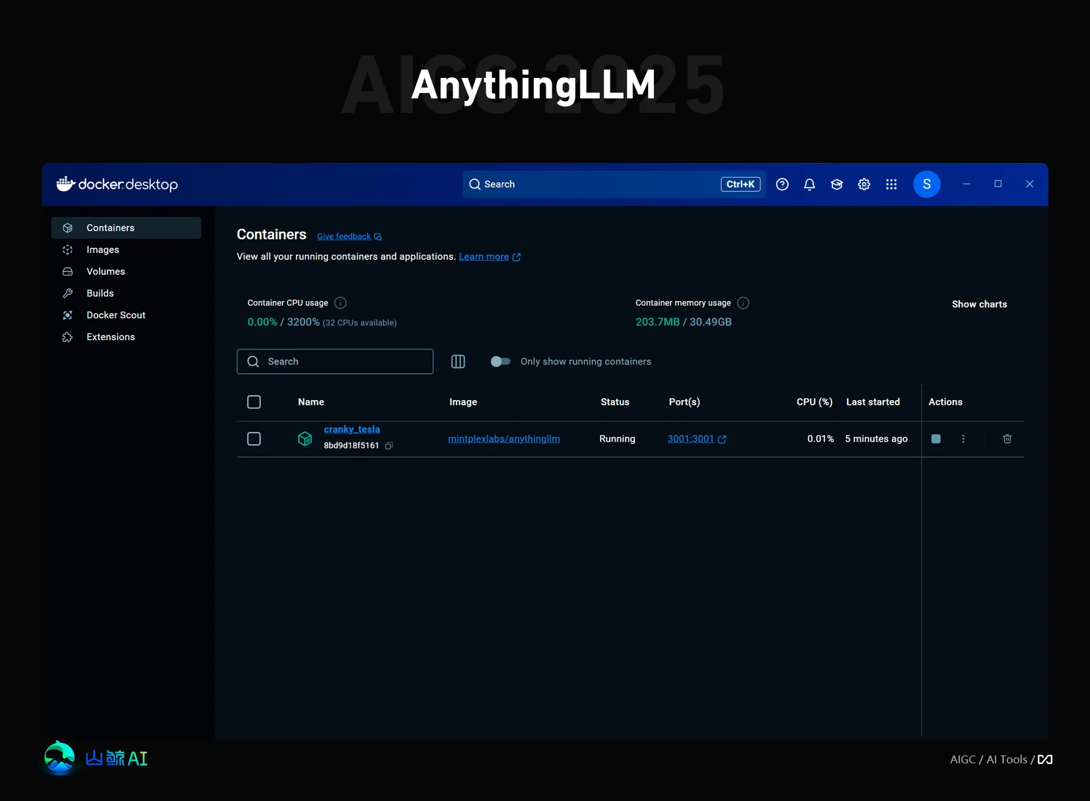Click the CPU usage info icon
Image resolution: width=1090 pixels, height=801 pixels.
pyautogui.click(x=340, y=303)
